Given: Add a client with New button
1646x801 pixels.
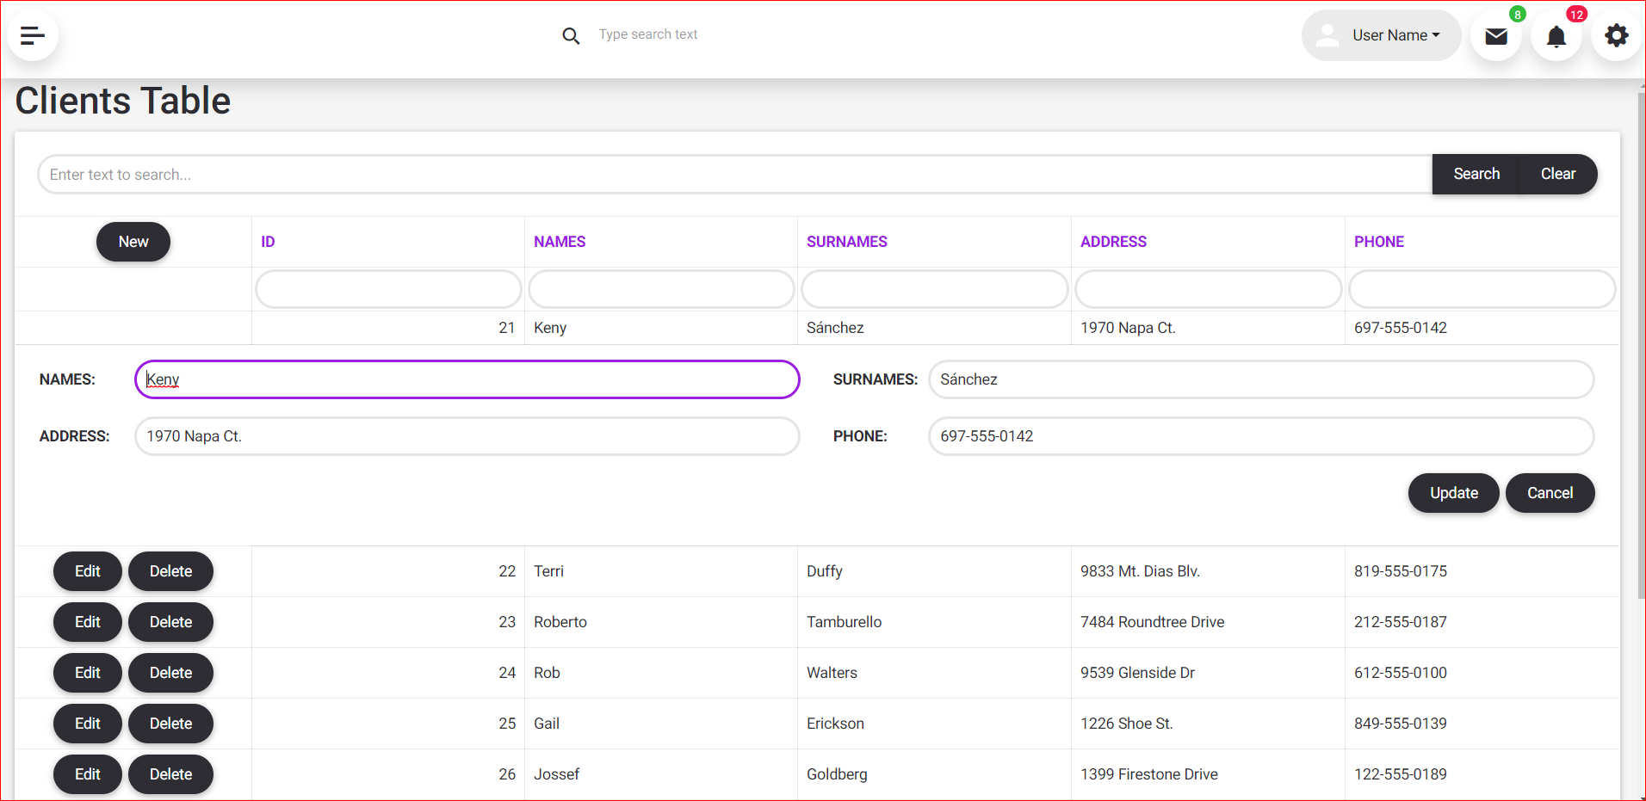Looking at the screenshot, I should [x=133, y=242].
